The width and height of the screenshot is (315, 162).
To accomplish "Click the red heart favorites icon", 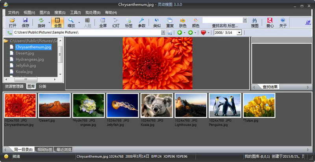I will (x=203, y=32).
